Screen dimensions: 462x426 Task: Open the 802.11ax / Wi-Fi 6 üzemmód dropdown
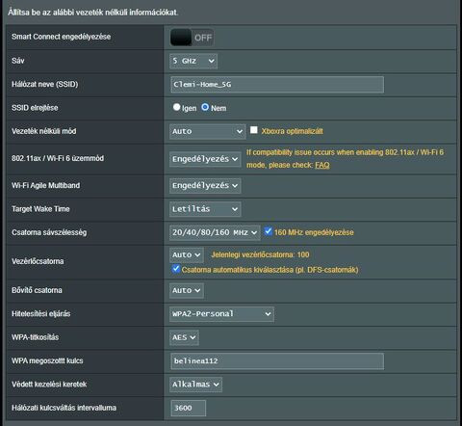pos(205,159)
